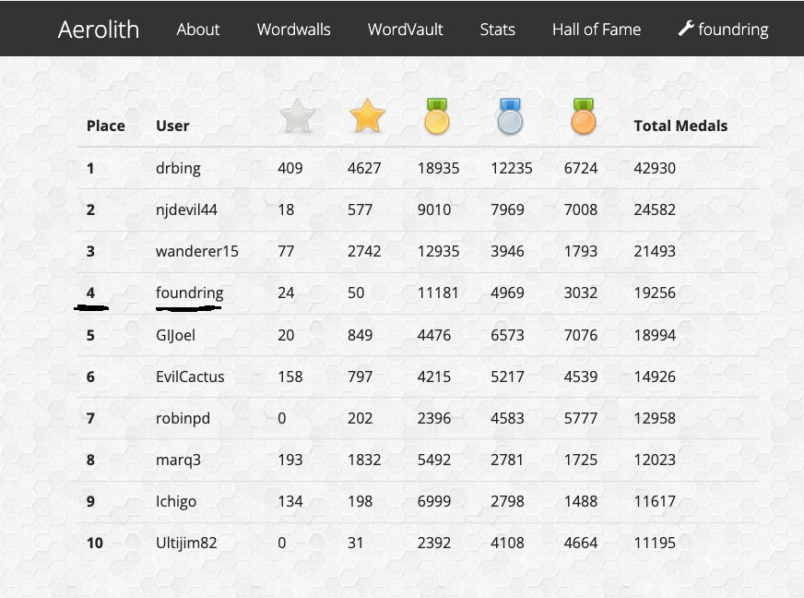Click njdevil44's total 24582
804x598 pixels.
pos(655,209)
